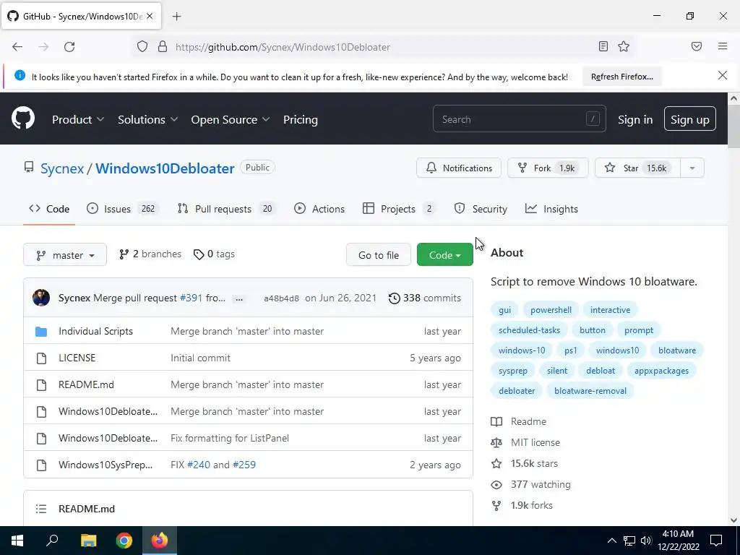The height and width of the screenshot is (555, 740).
Task: Select the Code tab
Action: point(49,209)
